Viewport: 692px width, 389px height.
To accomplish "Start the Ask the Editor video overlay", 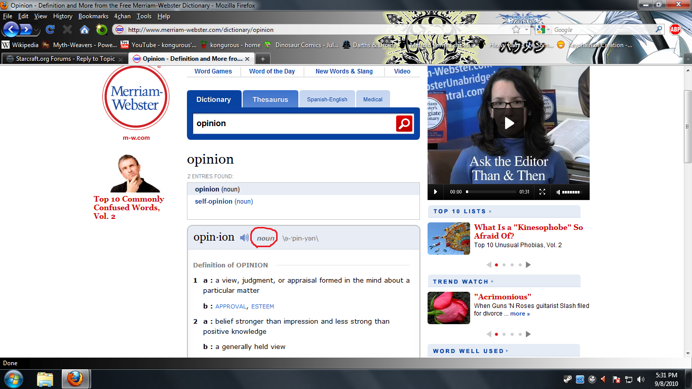I will point(509,123).
